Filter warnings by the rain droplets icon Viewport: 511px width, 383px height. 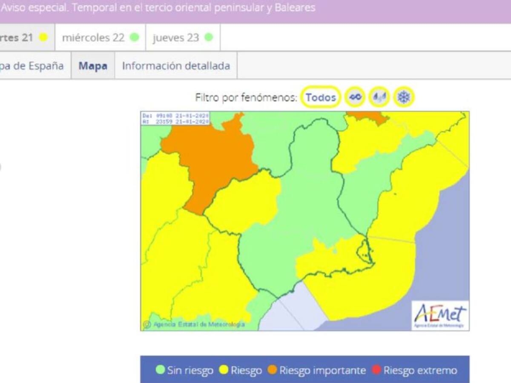click(x=379, y=97)
